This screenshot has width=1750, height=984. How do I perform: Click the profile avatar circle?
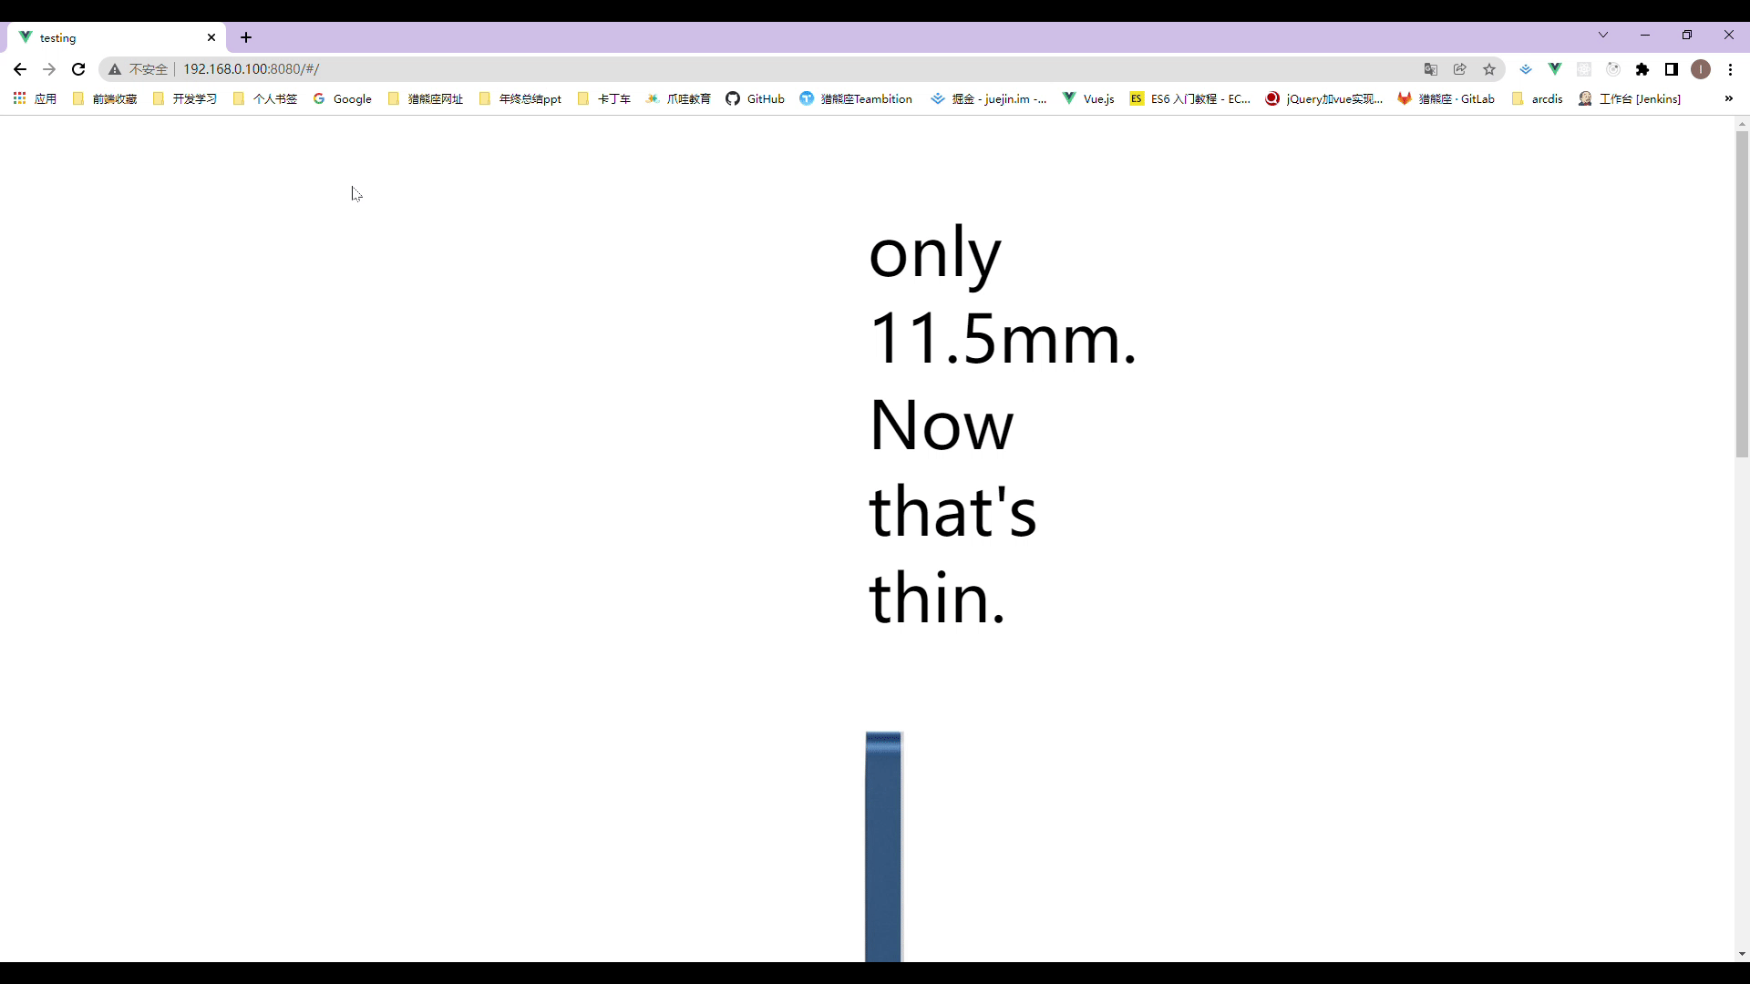point(1701,68)
